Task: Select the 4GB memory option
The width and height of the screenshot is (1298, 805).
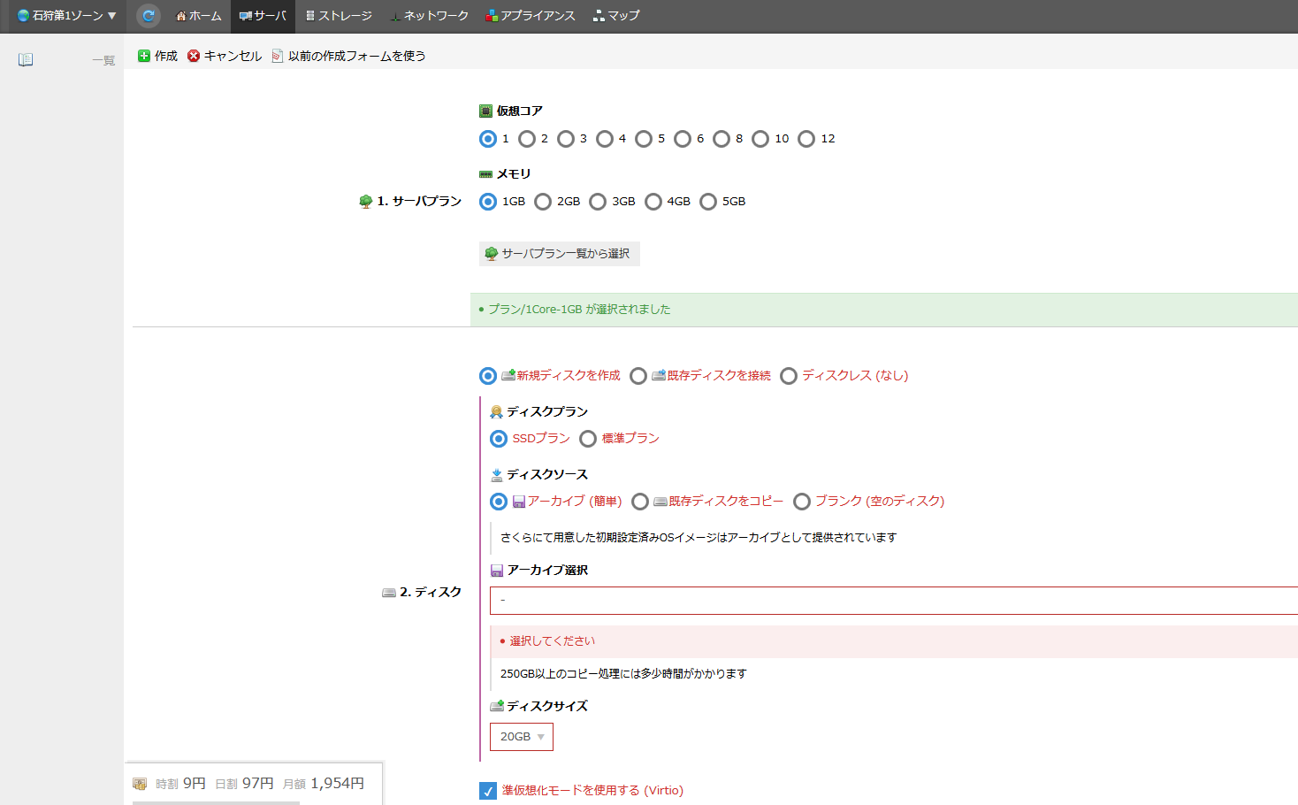Action: pyautogui.click(x=653, y=202)
